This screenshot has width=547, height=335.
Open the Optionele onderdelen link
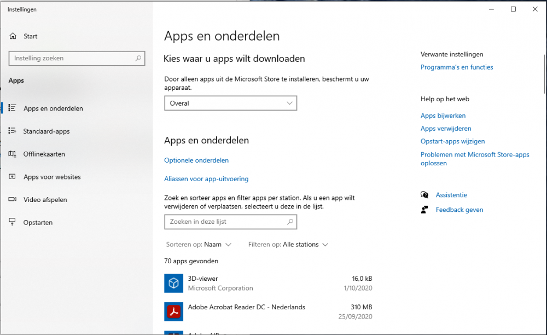click(x=196, y=160)
